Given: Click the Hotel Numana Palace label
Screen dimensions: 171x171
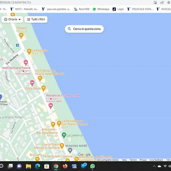Looking at the screenshot, I should pos(16,68).
